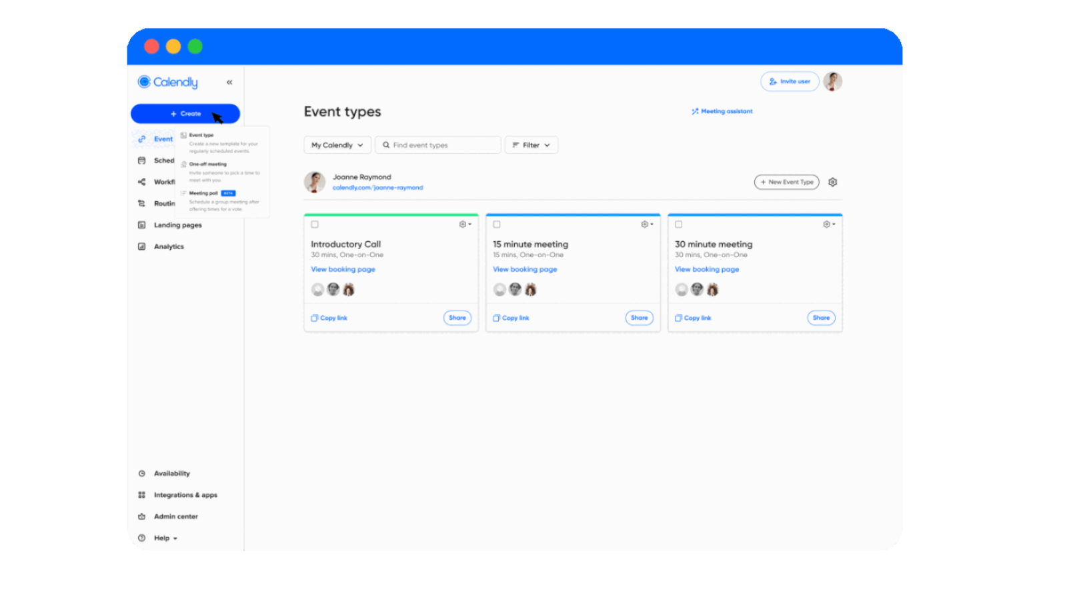This screenshot has width=1067, height=613.
Task: Click the host avatars on 30 minute meeting card
Action: [697, 289]
